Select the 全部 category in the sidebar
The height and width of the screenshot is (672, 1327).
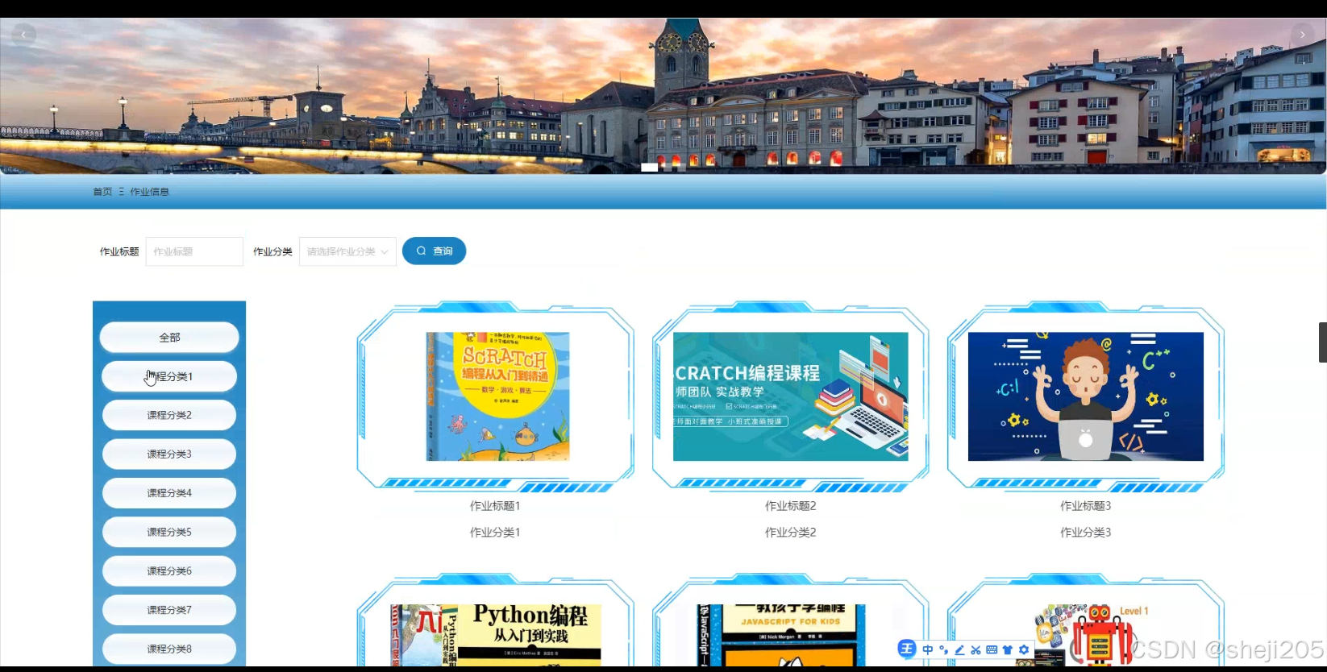pos(169,338)
